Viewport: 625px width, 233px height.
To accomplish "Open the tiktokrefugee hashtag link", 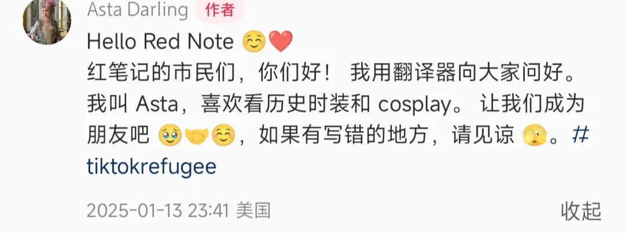I will pyautogui.click(x=152, y=168).
